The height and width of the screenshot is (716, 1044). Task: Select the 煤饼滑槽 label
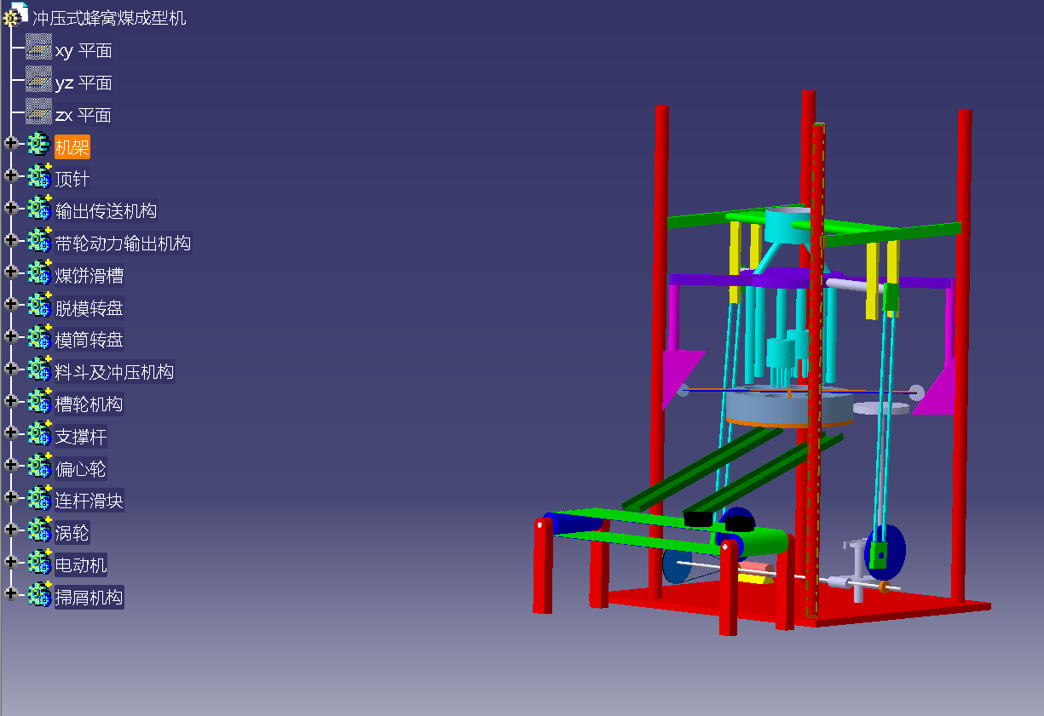click(89, 276)
